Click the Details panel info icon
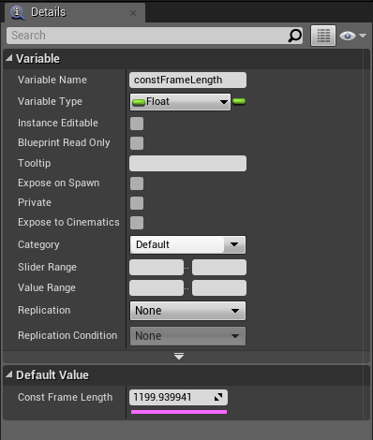 (x=17, y=12)
